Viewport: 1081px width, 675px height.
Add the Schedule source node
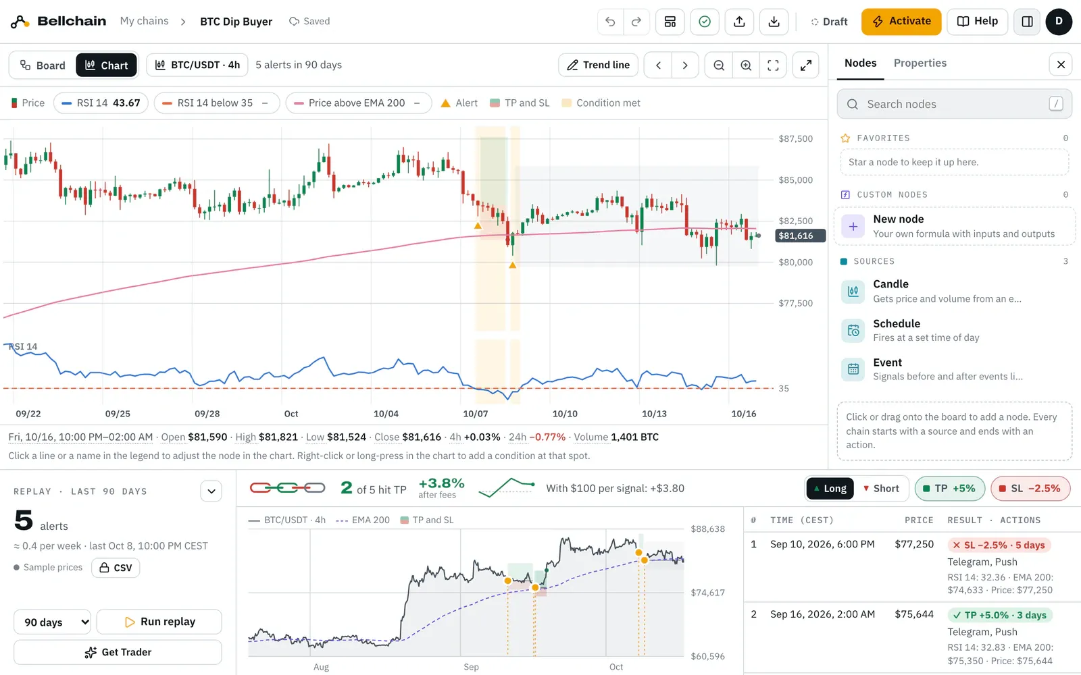click(954, 330)
